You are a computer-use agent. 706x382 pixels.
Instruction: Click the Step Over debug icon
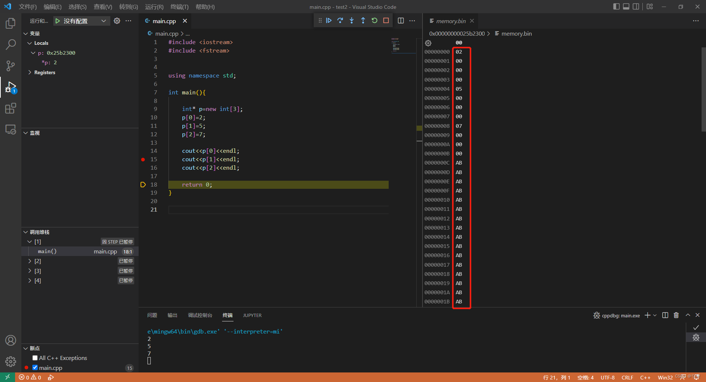click(x=340, y=21)
